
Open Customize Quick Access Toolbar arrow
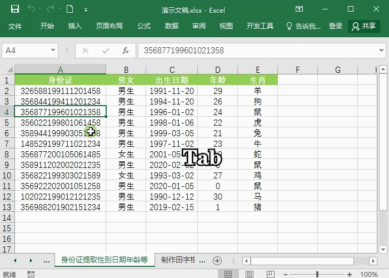click(x=86, y=10)
